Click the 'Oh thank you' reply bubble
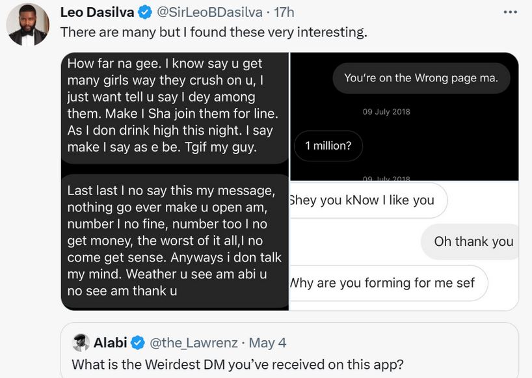 [473, 241]
